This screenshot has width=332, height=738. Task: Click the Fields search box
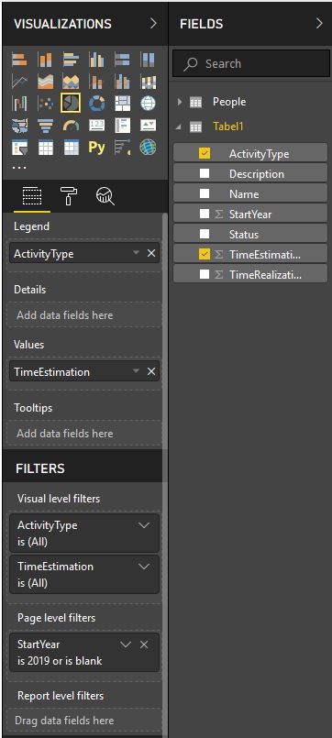click(x=251, y=63)
